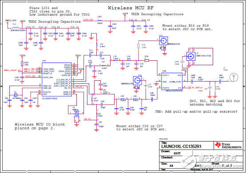Image resolution: width=246 pixels, height=173 pixels.
Task: Click the Wireless MCU RF title text
Action: tap(131, 8)
